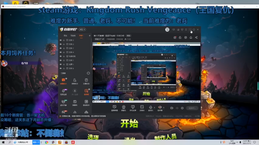Viewport: 259px width, 145px height.
Task: Add a 多媒体 multimedia source
Action: pyautogui.click(x=142, y=108)
